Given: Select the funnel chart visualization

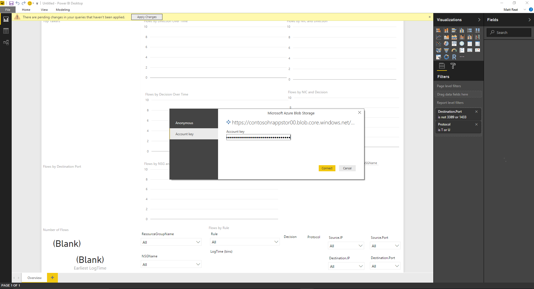Looking at the screenshot, I should [446, 50].
